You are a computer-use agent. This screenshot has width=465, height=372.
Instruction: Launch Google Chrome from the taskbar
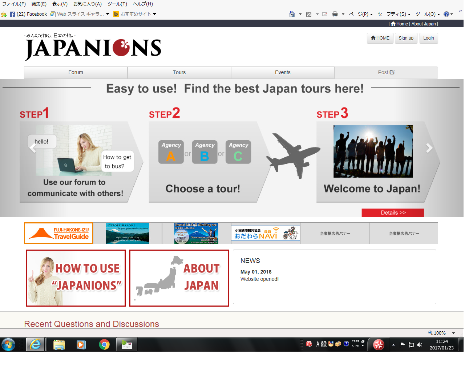(x=104, y=344)
